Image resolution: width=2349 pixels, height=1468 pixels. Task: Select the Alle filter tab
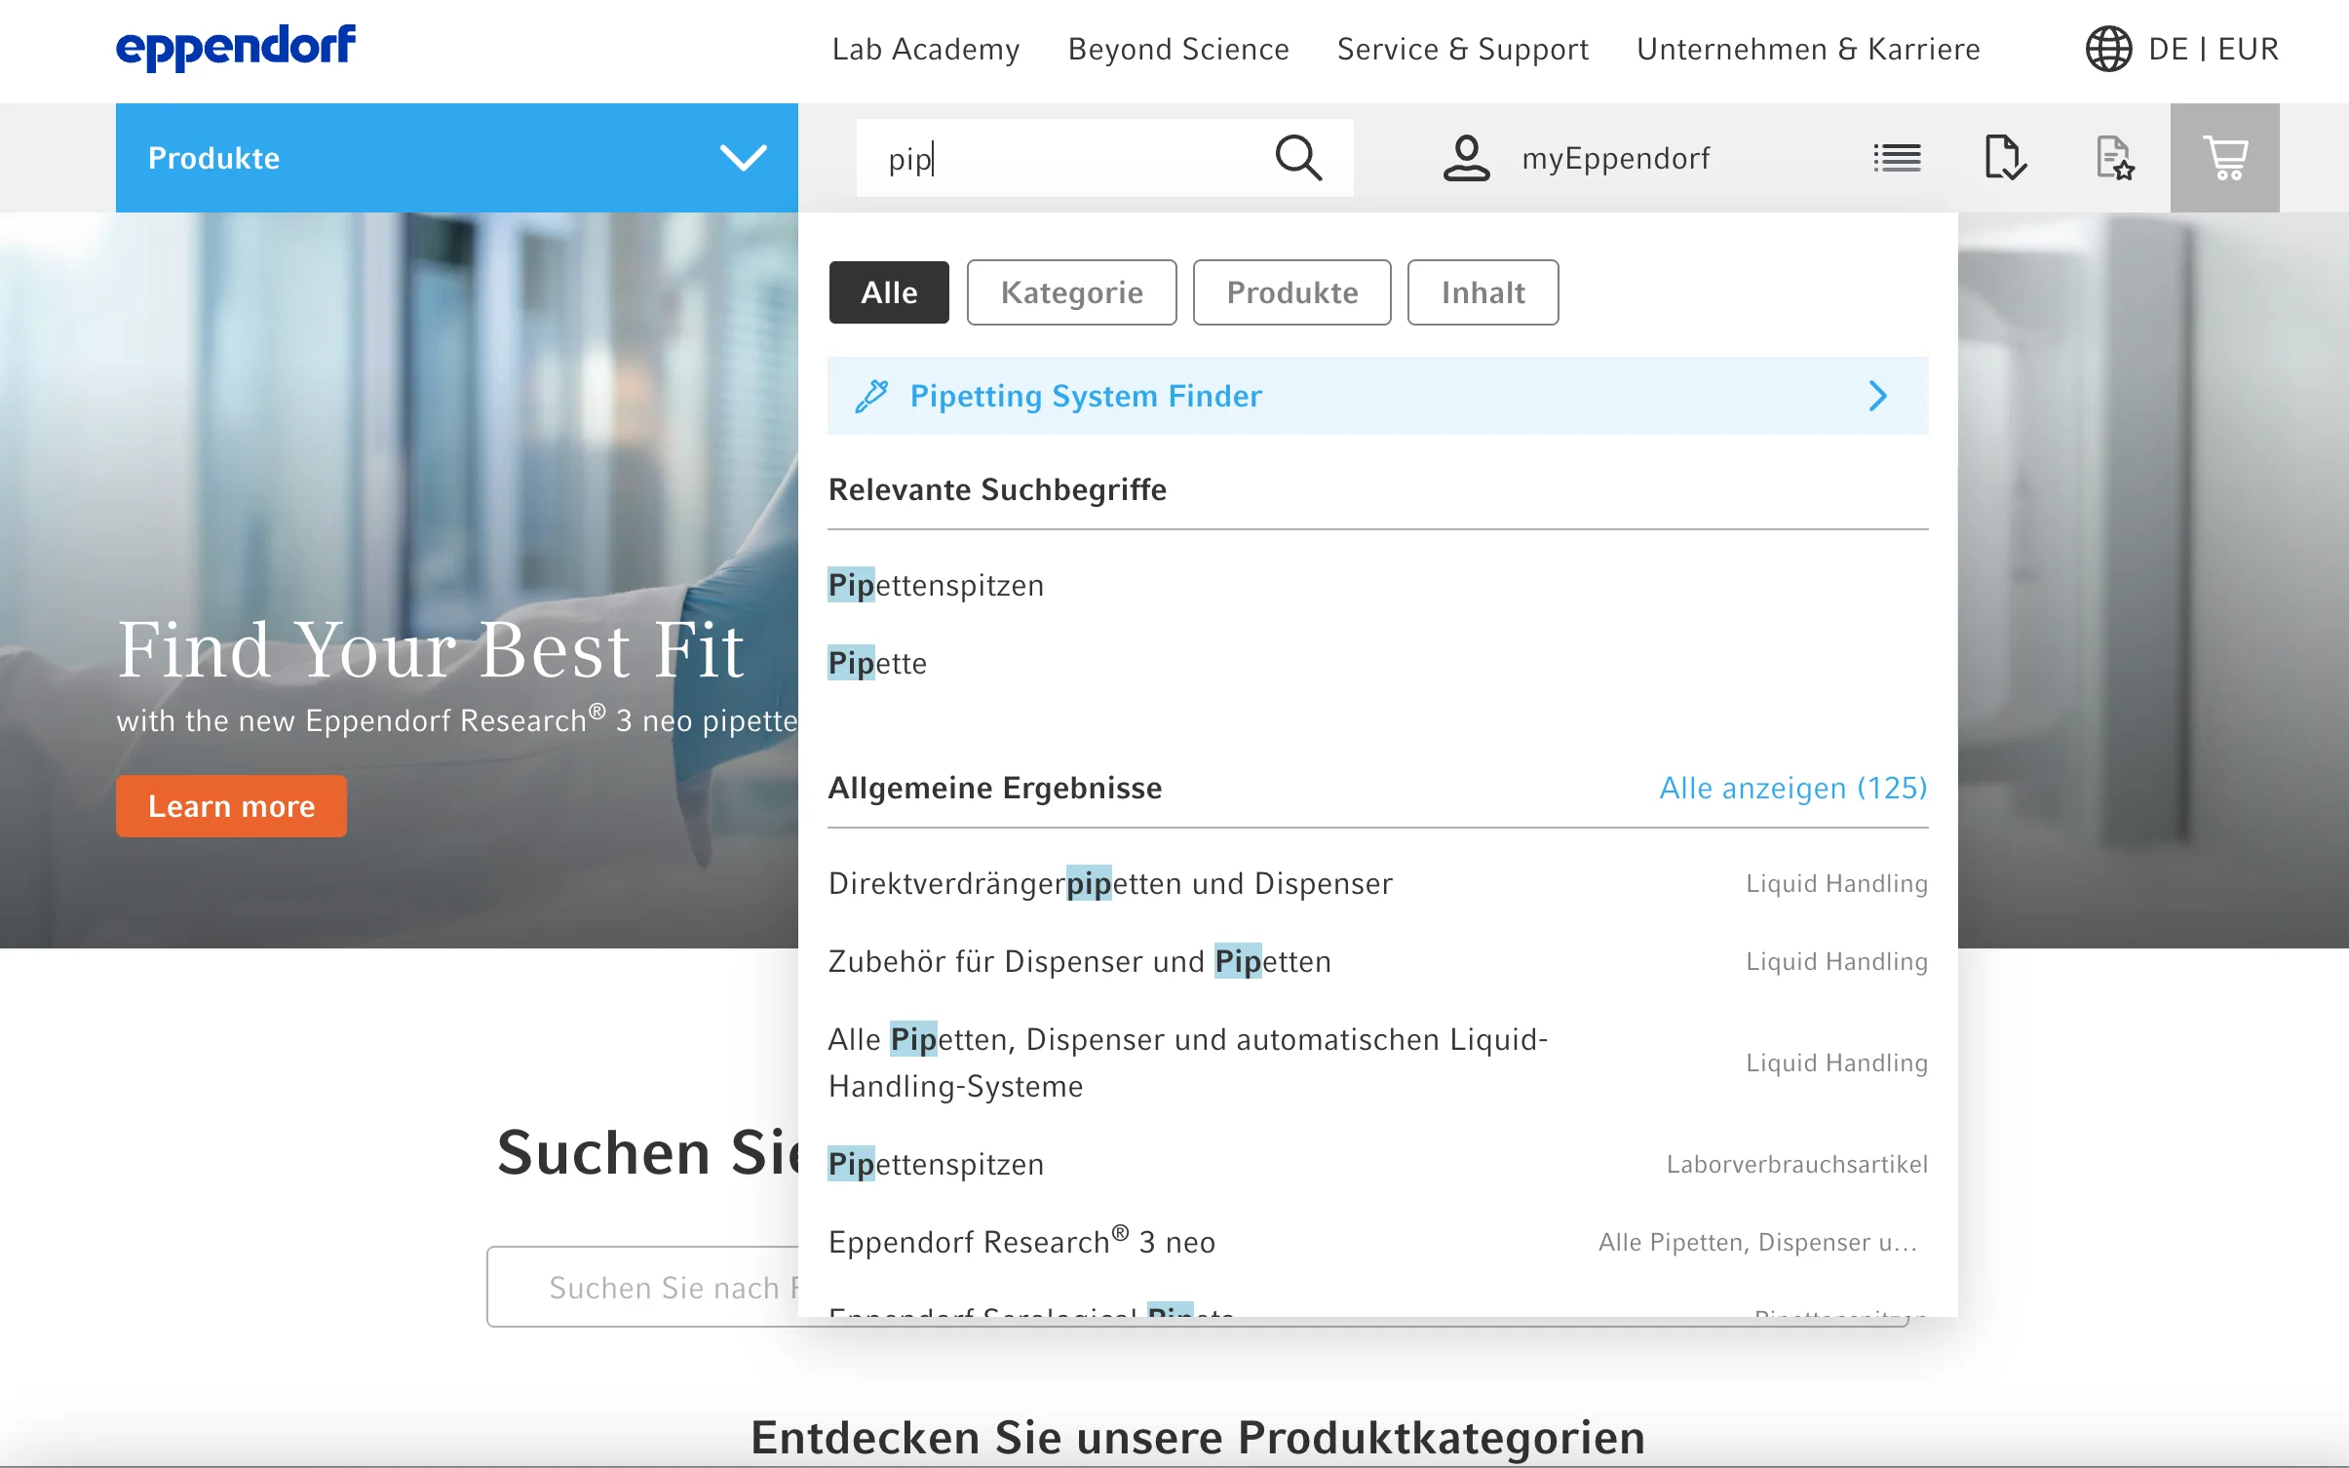[x=889, y=292]
